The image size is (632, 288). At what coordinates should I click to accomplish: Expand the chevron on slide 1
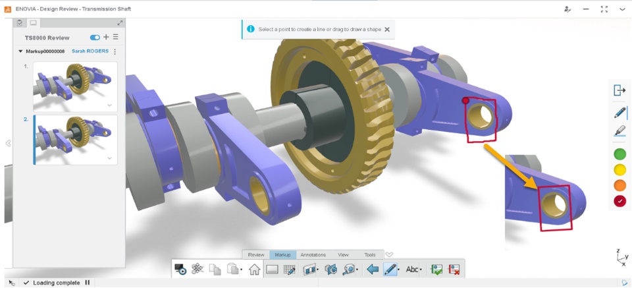[x=110, y=105]
